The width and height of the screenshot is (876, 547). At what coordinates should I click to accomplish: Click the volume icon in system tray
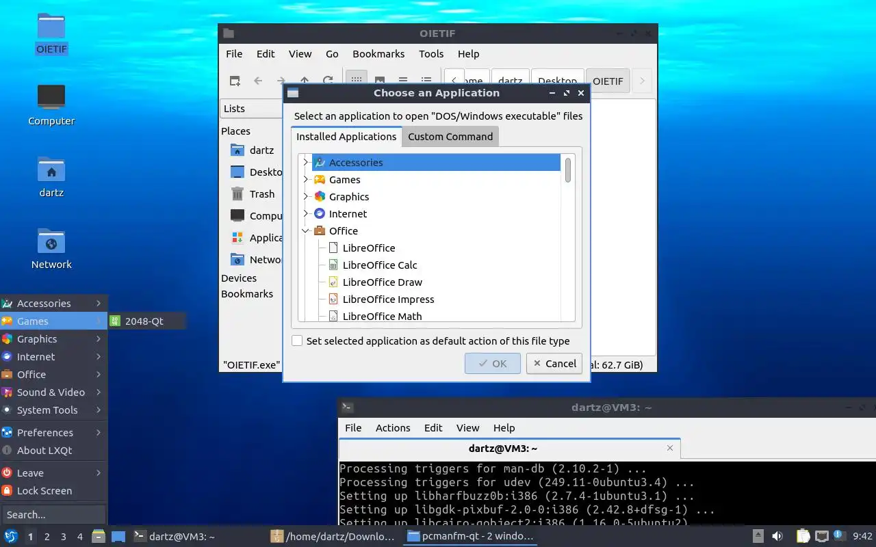(x=777, y=536)
